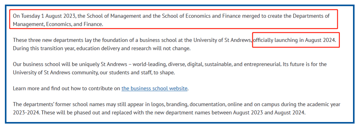Open the business school website link

[154, 88]
